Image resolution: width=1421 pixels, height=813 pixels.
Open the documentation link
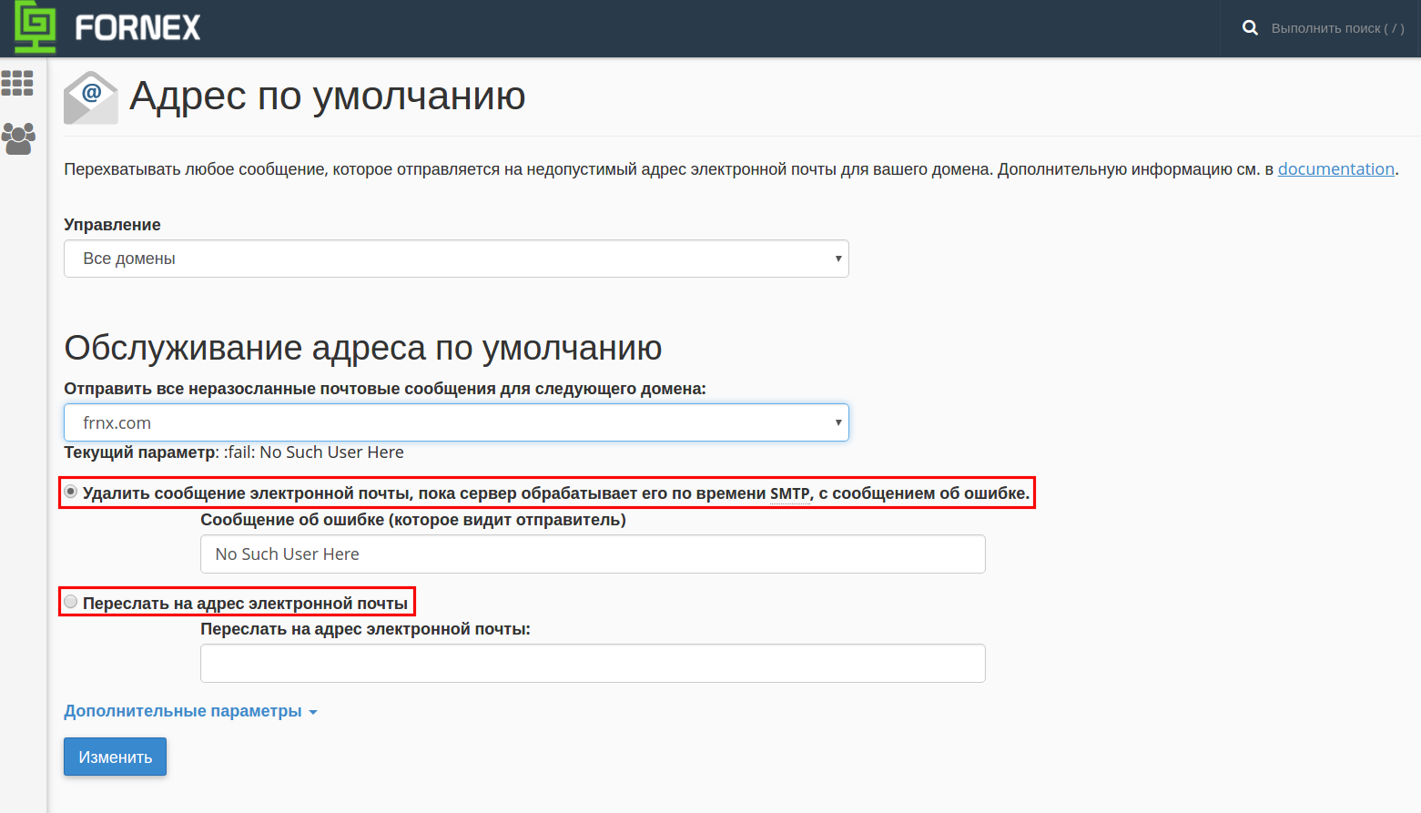[1335, 168]
